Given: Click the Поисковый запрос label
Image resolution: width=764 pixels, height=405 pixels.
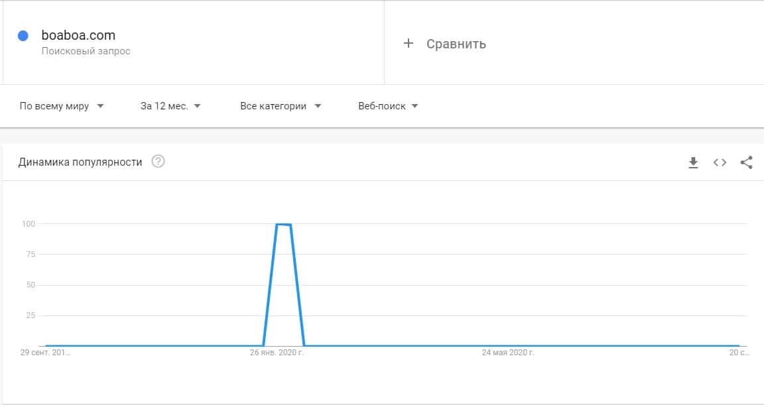Looking at the screenshot, I should click(x=86, y=51).
